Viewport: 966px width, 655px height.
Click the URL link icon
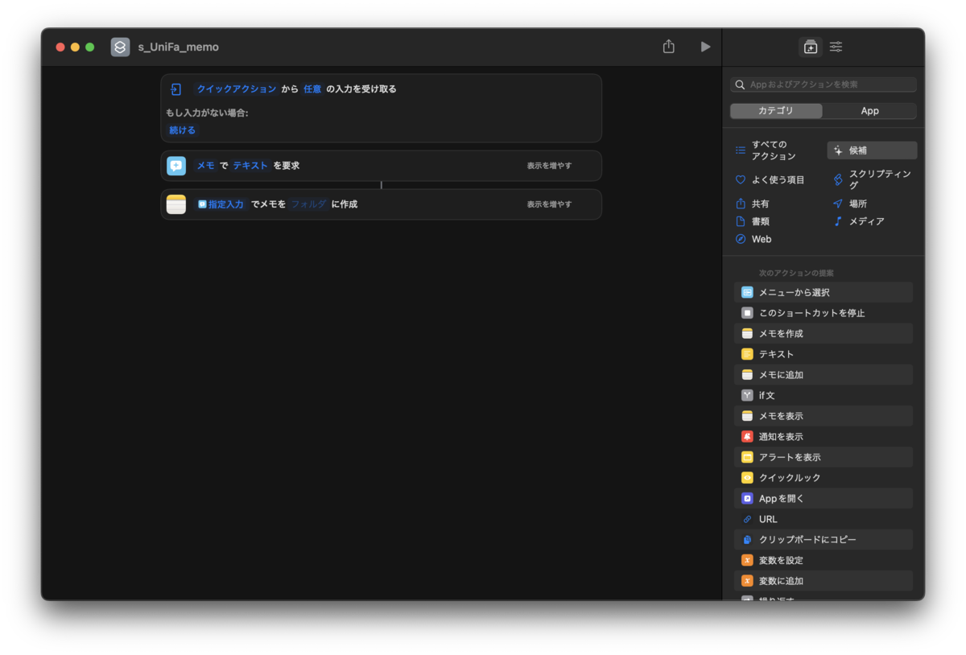tap(747, 519)
